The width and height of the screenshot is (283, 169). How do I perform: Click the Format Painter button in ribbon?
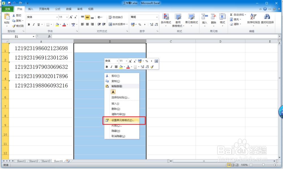coord(18,26)
